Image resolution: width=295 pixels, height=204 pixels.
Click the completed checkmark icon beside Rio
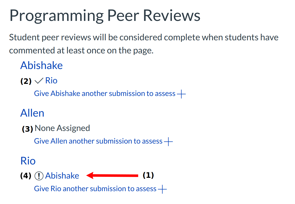[39, 81]
